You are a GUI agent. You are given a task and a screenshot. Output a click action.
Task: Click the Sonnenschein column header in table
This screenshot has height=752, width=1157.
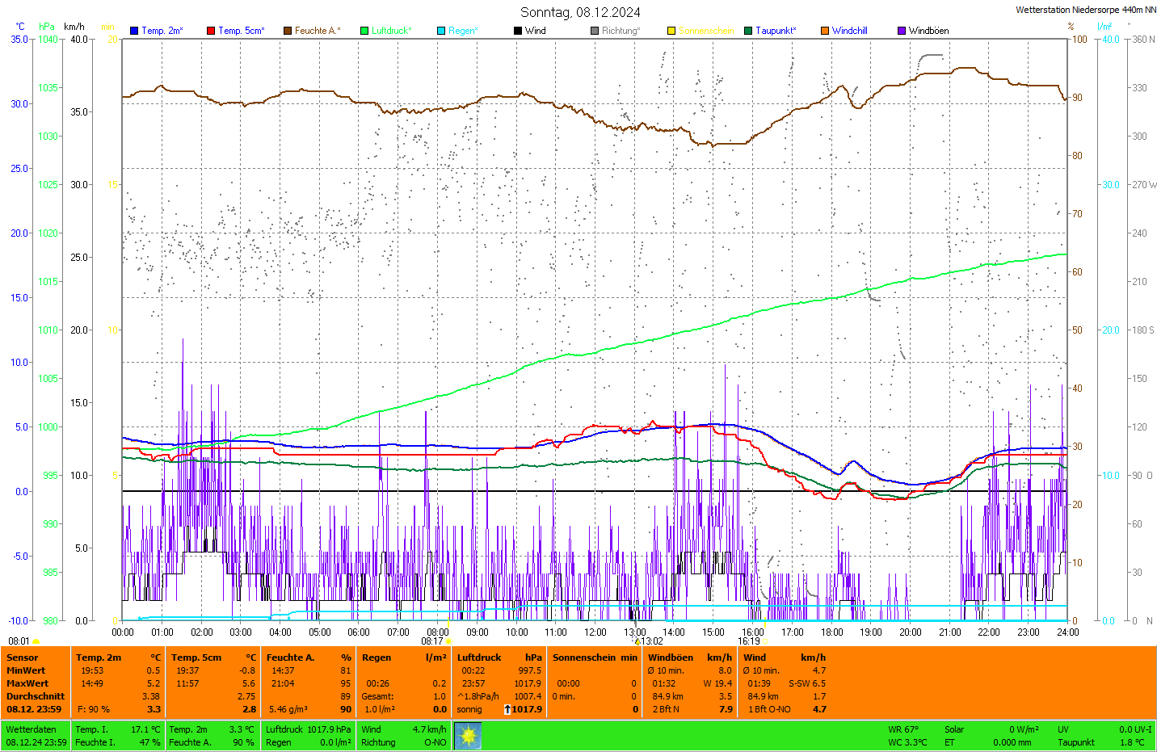pyautogui.click(x=583, y=657)
